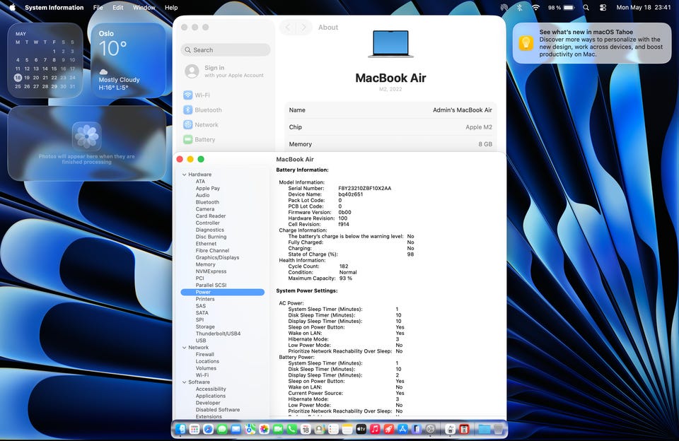Select Firewall under Network in System Information
The height and width of the screenshot is (441, 679).
pos(205,355)
